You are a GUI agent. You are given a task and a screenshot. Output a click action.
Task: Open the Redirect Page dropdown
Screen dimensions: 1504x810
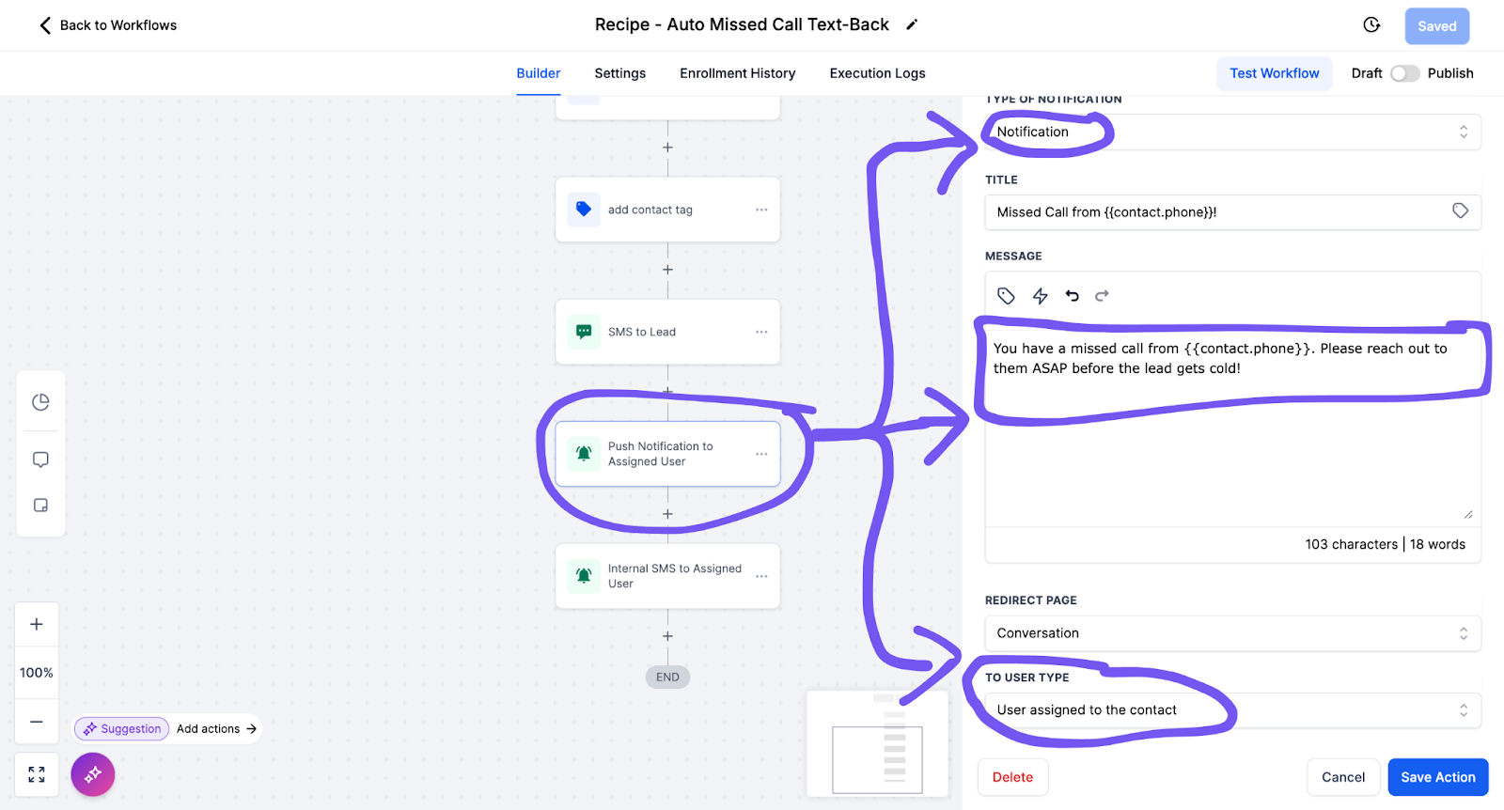click(x=1233, y=633)
